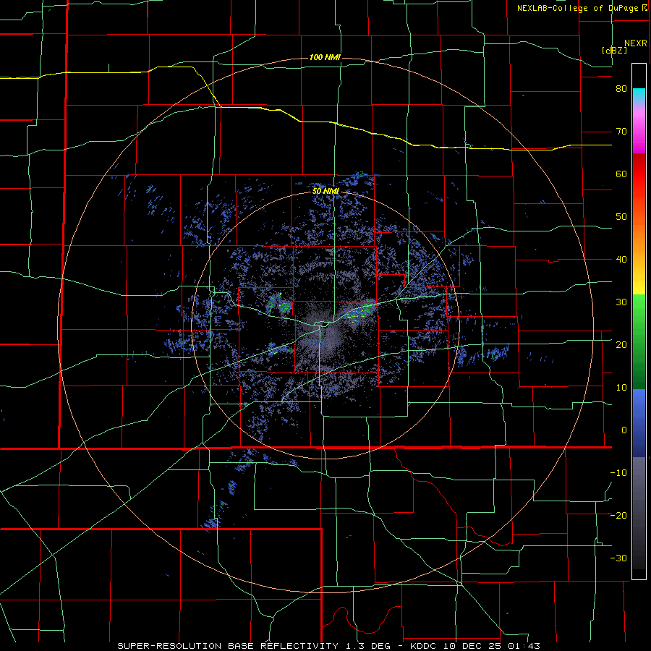This screenshot has height=651, width=651.
Task: Click the 60 value on the dBZ scale
Action: click(x=621, y=174)
